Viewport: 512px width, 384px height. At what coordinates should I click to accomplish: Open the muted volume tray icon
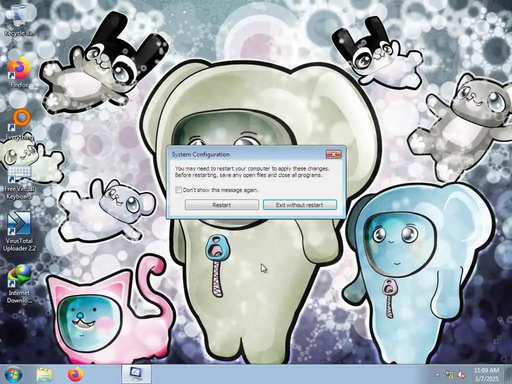coord(461,375)
